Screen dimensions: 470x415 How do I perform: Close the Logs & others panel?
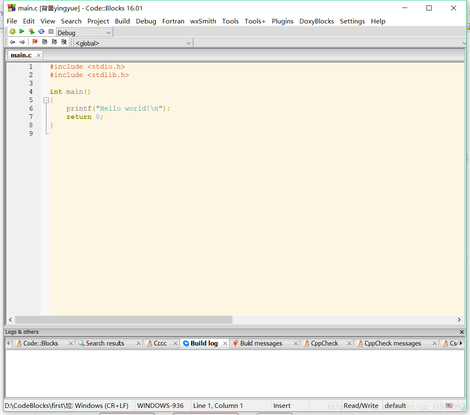[462, 332]
